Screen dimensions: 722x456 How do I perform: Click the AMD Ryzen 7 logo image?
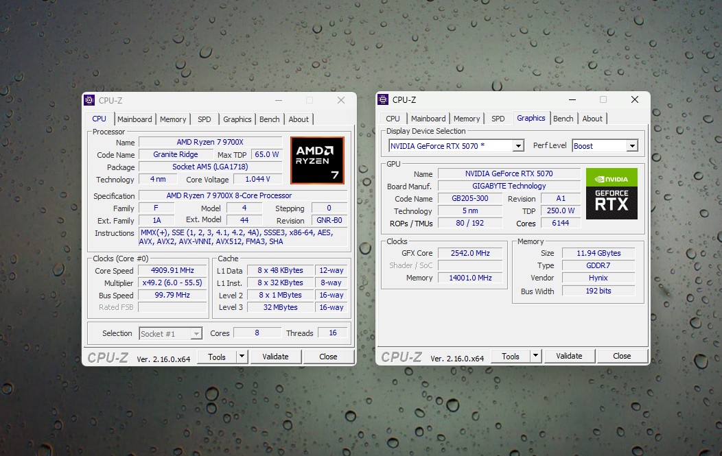point(317,160)
